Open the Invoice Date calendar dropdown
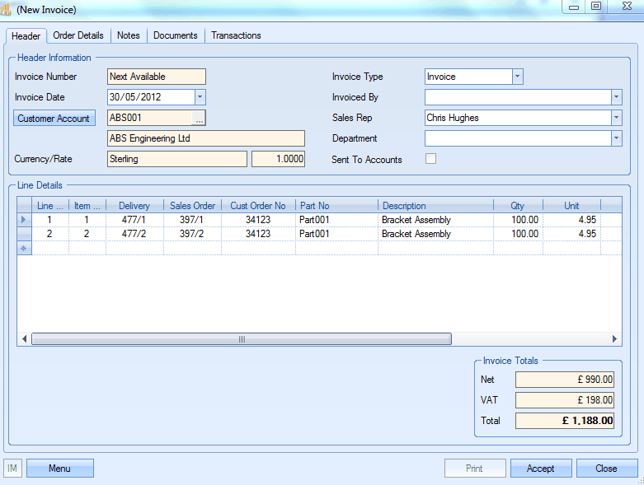The width and height of the screenshot is (644, 485). [200, 97]
